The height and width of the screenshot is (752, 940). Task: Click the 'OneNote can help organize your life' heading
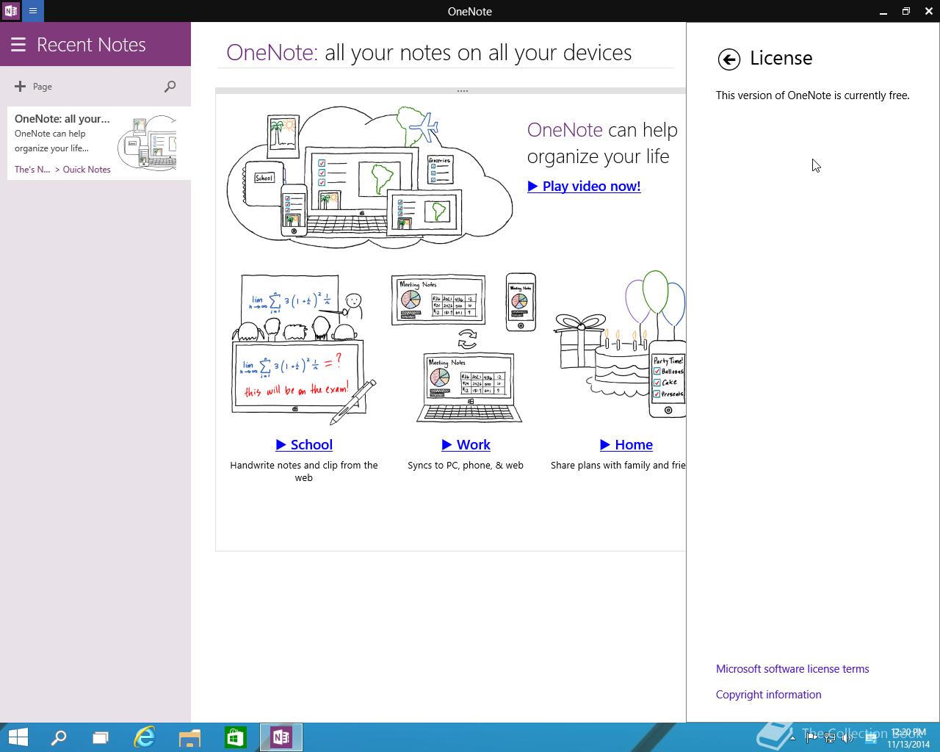tap(602, 143)
